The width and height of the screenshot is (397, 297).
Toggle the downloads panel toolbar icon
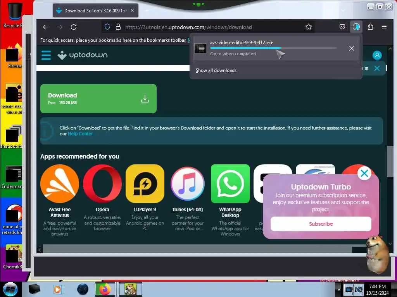pos(356,27)
